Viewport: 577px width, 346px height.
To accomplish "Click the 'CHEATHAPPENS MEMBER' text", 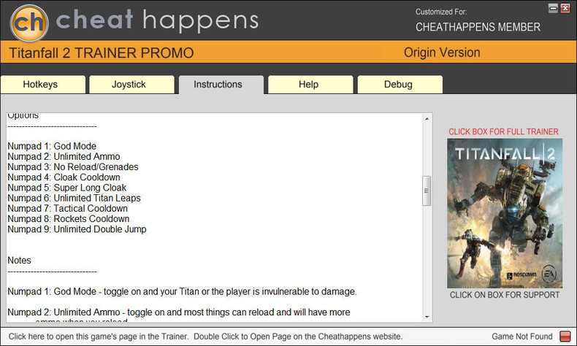I will [x=478, y=27].
